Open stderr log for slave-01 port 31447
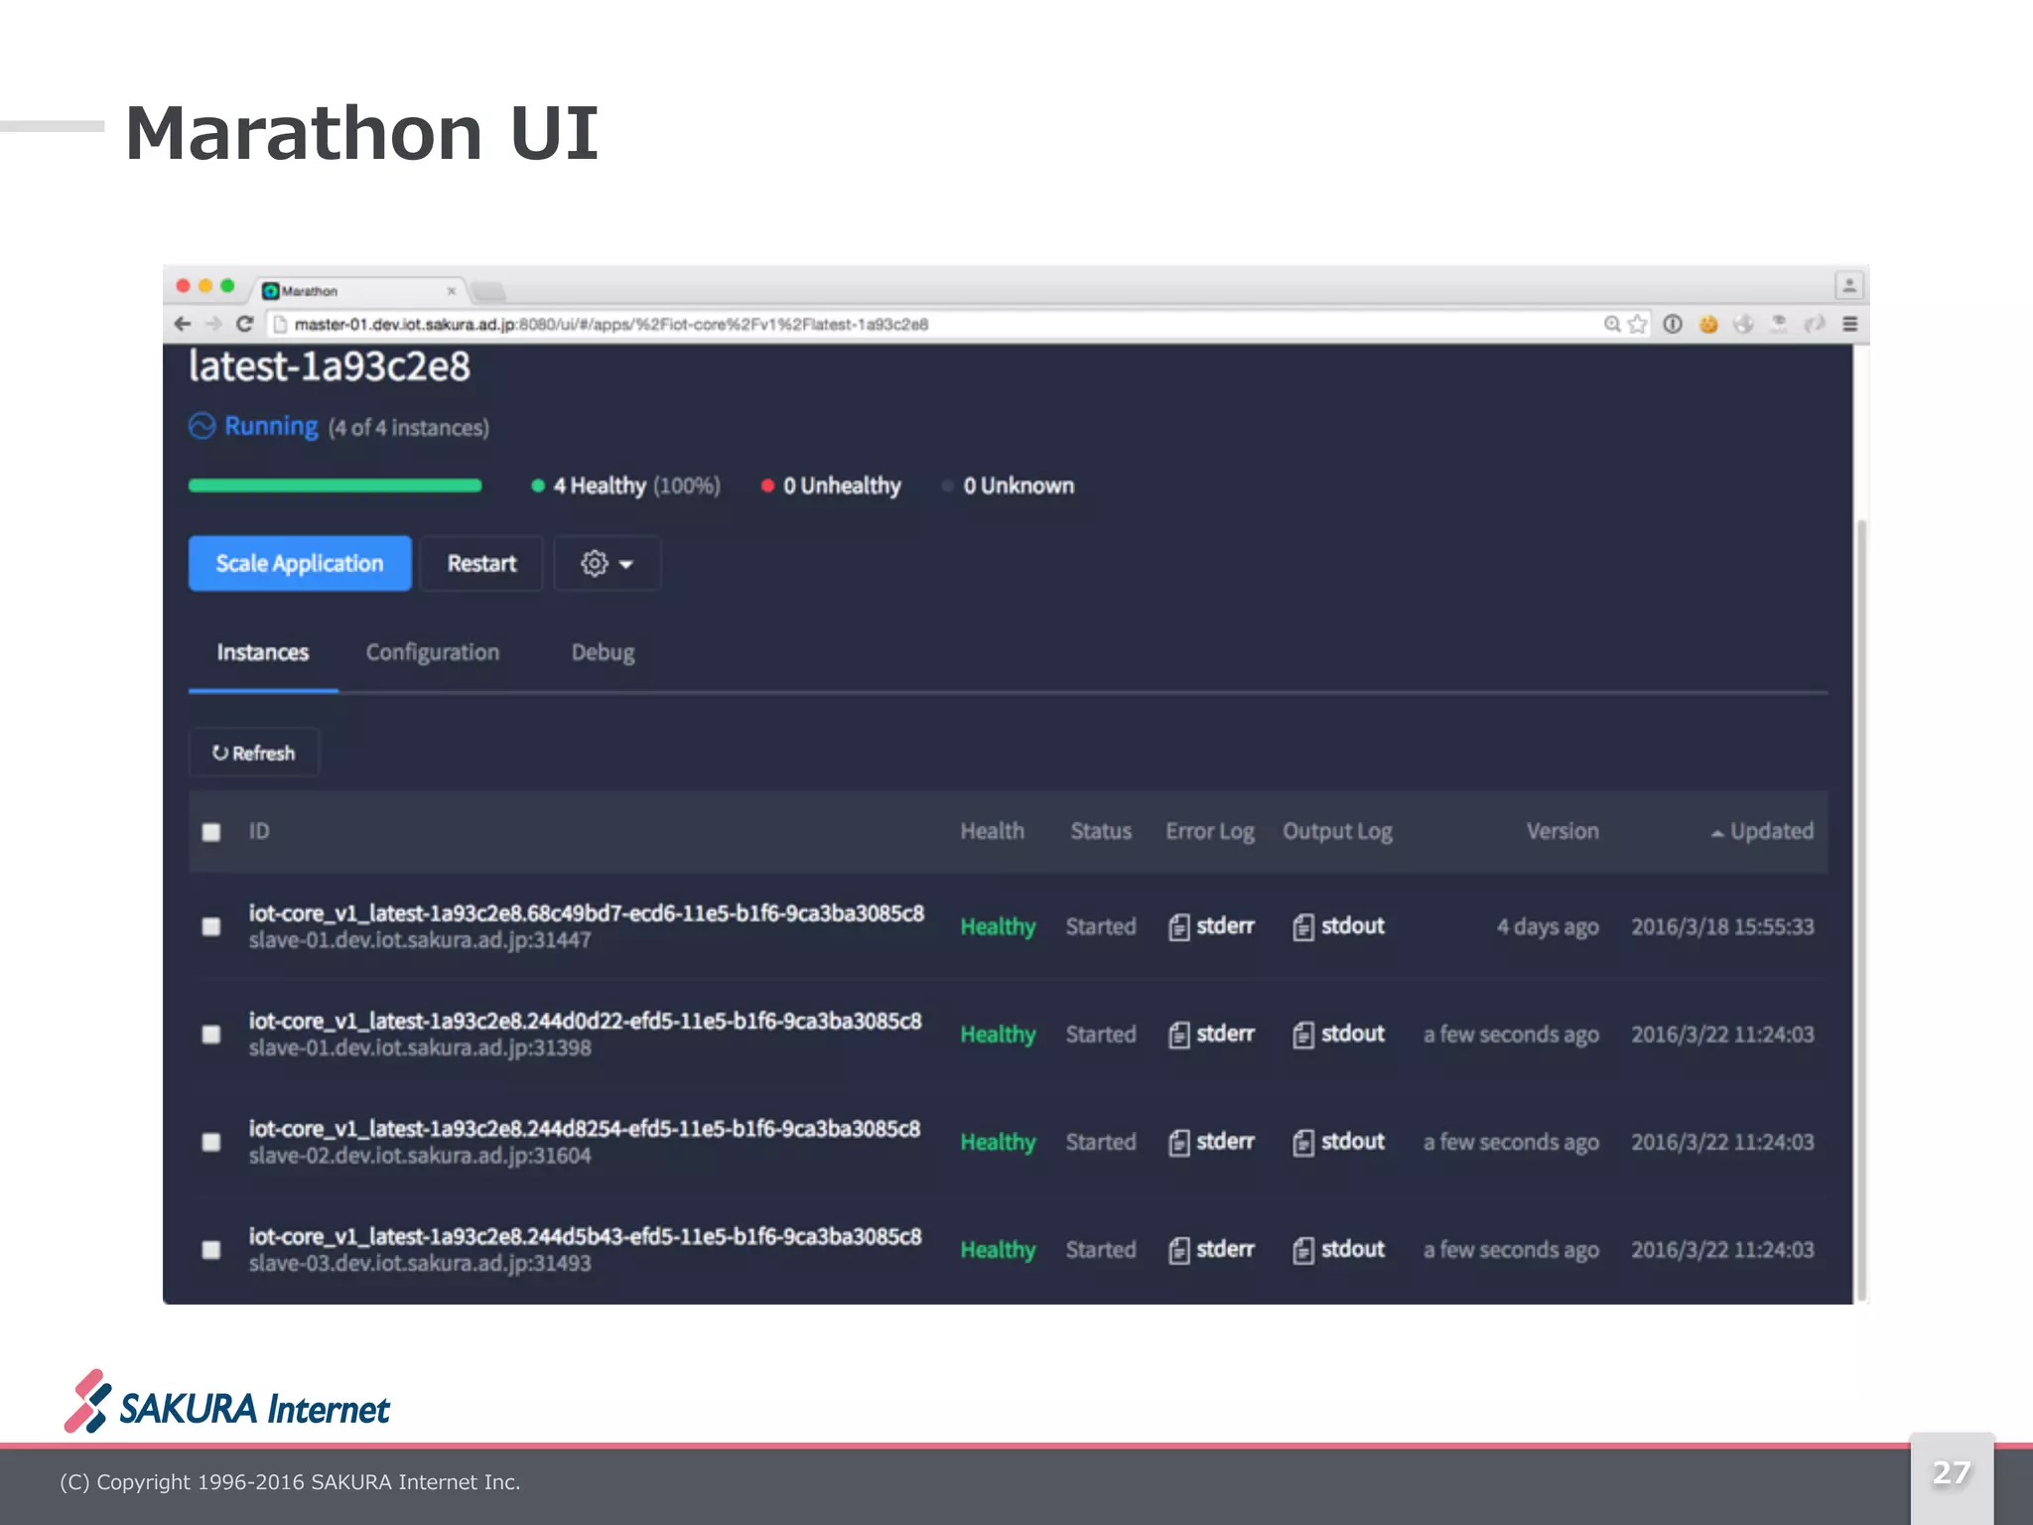 point(1211,926)
